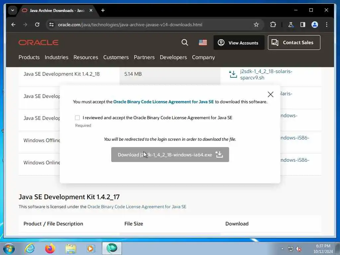Open the Chrome labs flask icon
340x255 pixels.
coord(291,25)
